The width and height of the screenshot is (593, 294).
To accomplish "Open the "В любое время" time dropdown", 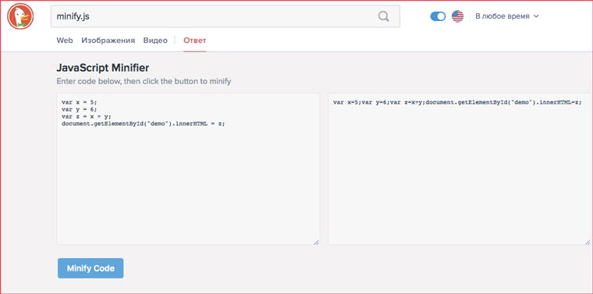I will click(506, 16).
